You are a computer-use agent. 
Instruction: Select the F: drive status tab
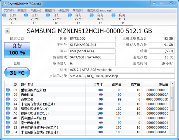click(x=100, y=19)
